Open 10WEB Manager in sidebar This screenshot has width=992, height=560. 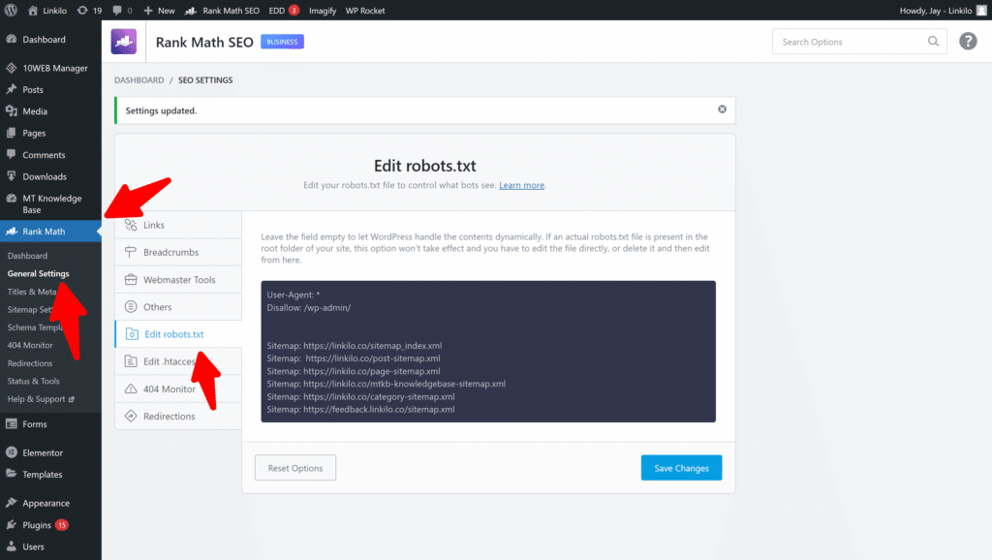pos(50,68)
